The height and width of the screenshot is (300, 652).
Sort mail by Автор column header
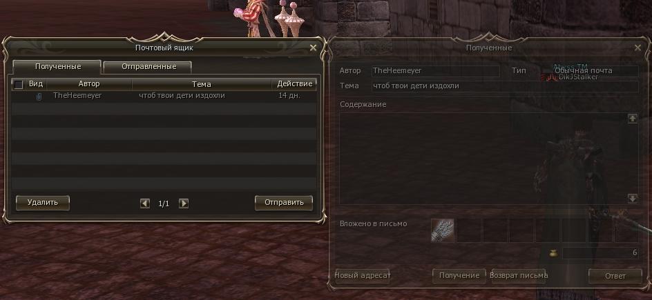click(x=89, y=84)
